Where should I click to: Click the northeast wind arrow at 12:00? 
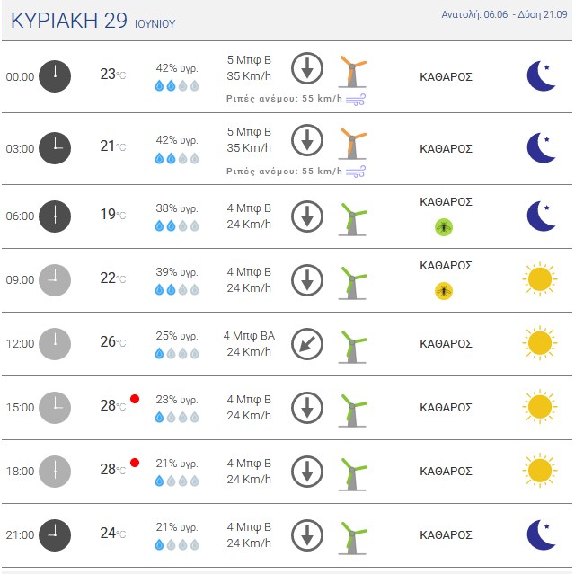click(x=307, y=344)
